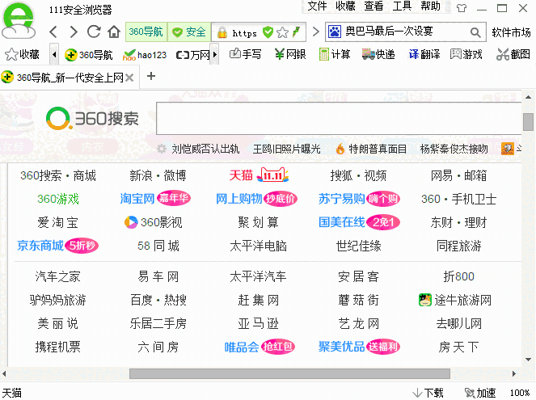
Task: Open the 游戏 games tool
Action: point(466,54)
